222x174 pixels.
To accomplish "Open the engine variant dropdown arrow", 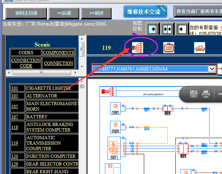I will pos(212,69).
